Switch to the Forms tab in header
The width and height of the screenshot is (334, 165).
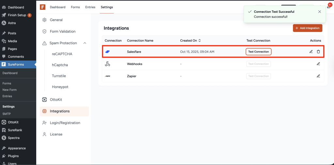click(75, 7)
